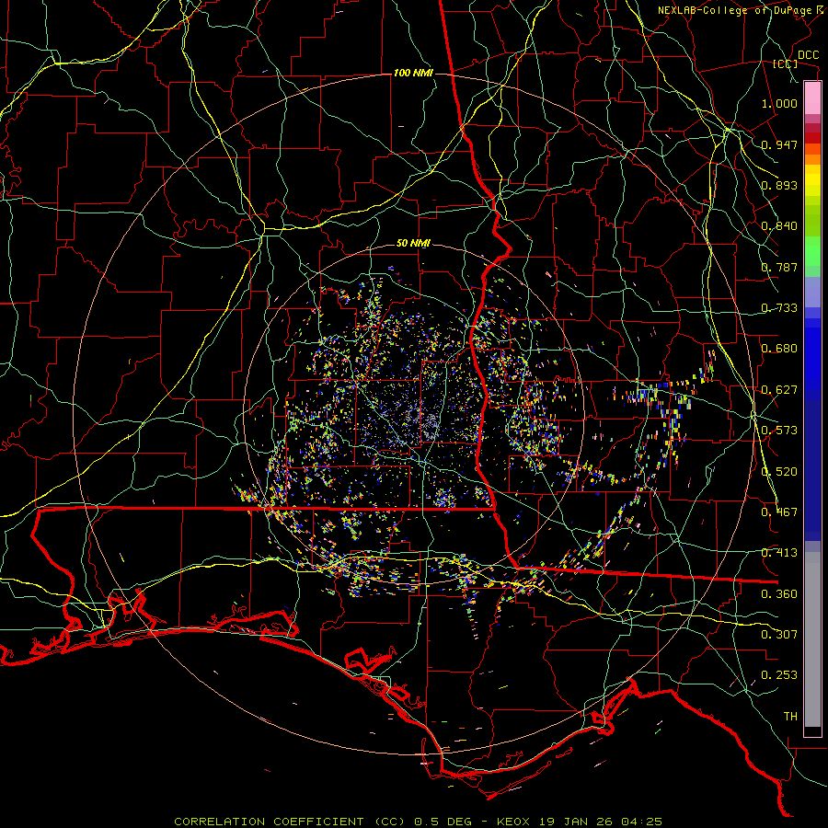Click the DCC legend heading
The image size is (828, 828).
click(809, 55)
